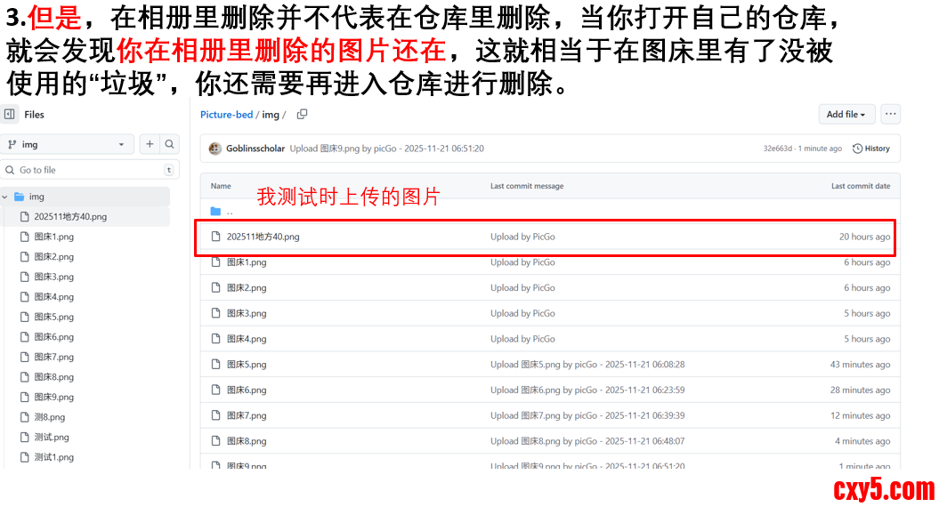The width and height of the screenshot is (939, 507).
Task: Select 图床1.png in file tree
Action: click(54, 237)
